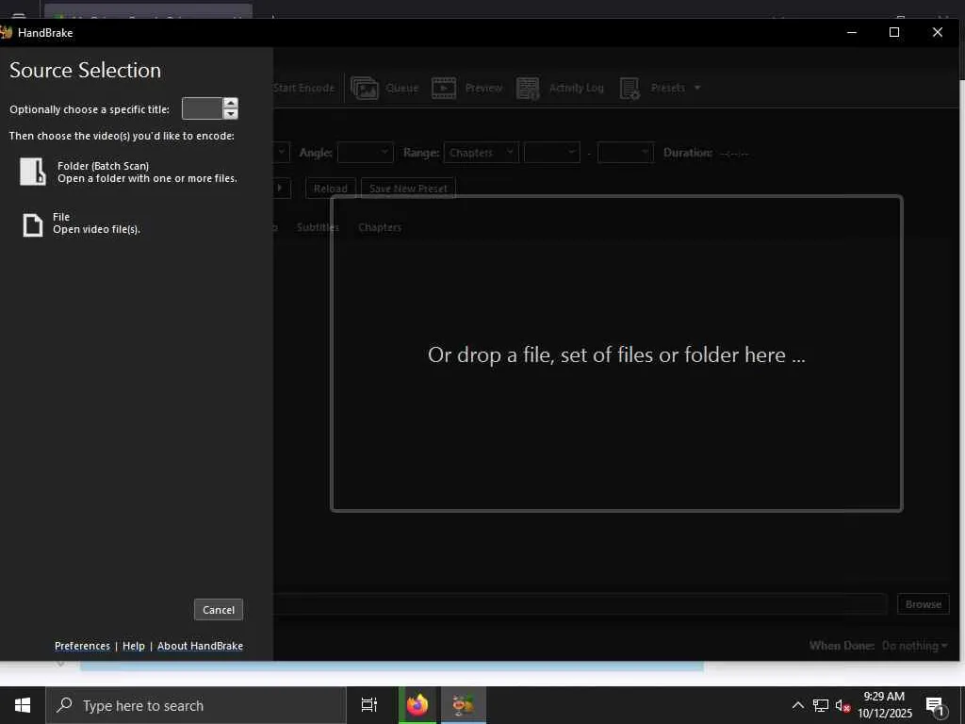Screen dimensions: 965x724
Task: Click the Queue label in the toolbar
Action: (401, 88)
